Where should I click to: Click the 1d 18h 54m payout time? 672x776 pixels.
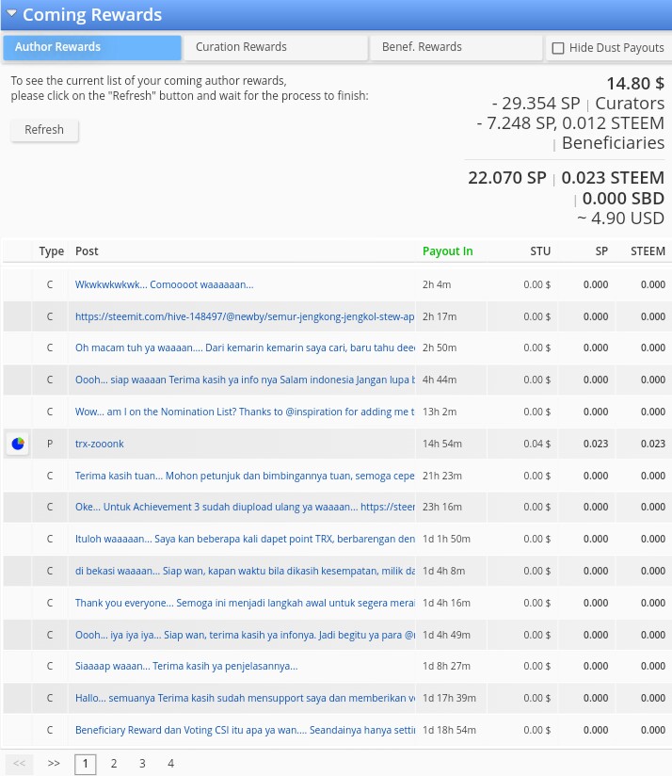449,730
